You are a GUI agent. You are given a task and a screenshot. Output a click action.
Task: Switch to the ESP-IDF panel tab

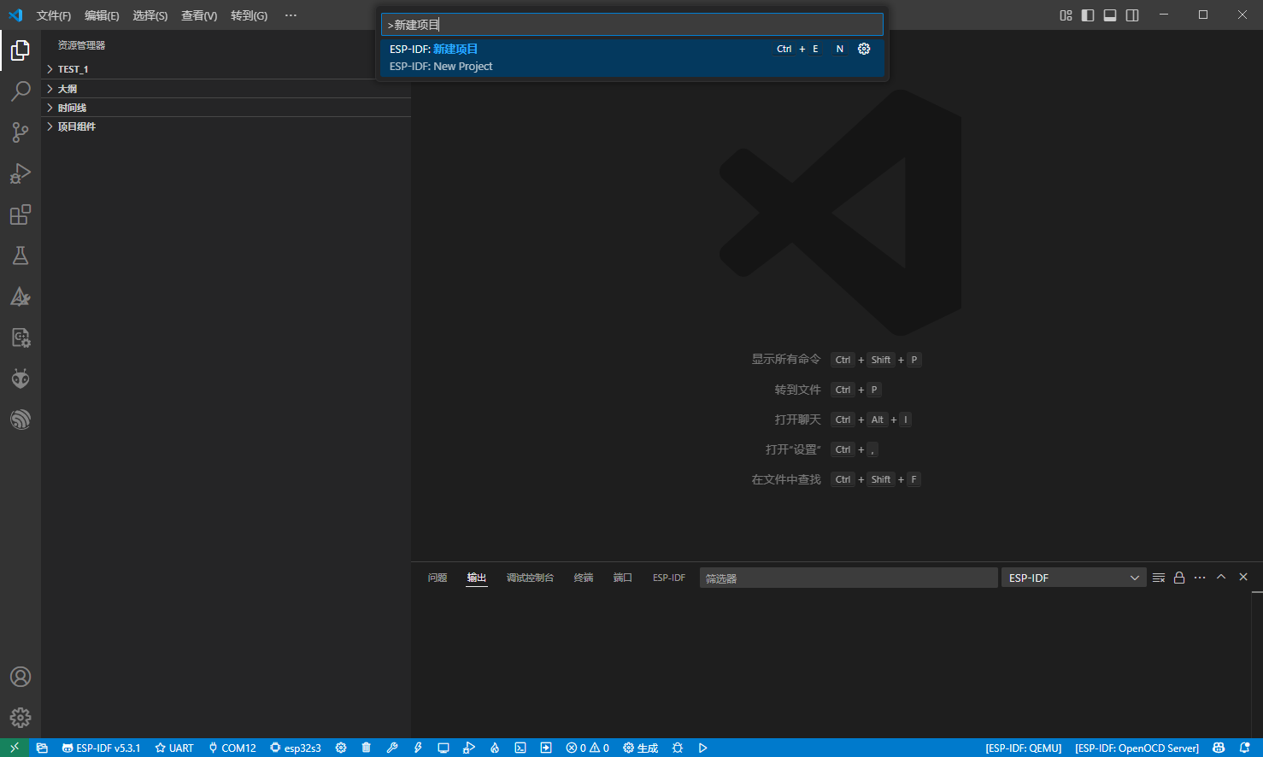point(669,578)
